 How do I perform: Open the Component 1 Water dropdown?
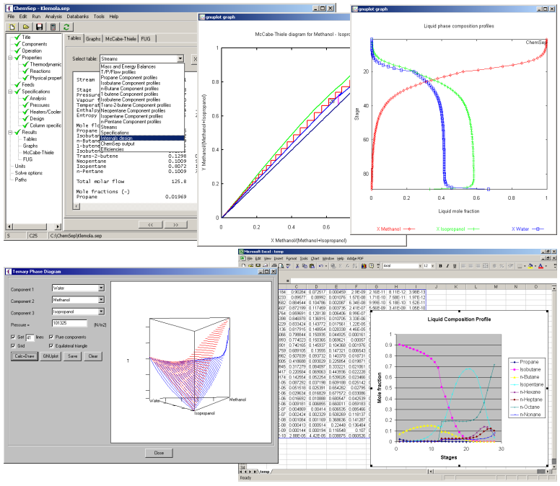pyautogui.click(x=102, y=288)
